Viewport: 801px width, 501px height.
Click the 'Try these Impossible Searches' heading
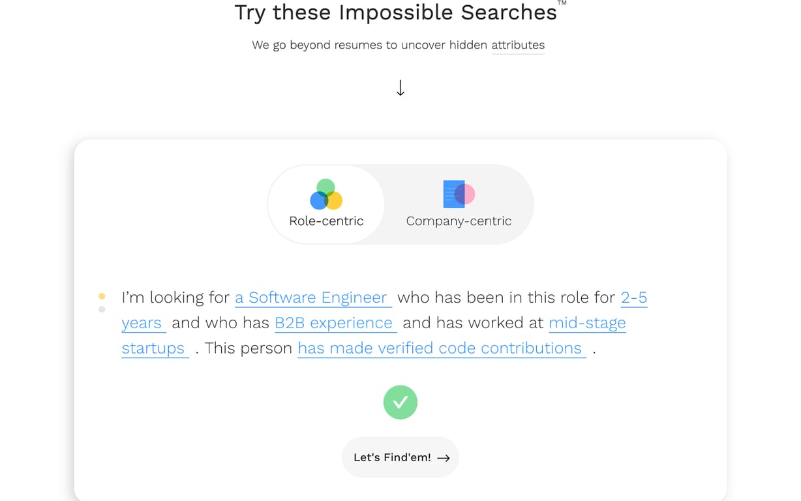[x=395, y=12]
